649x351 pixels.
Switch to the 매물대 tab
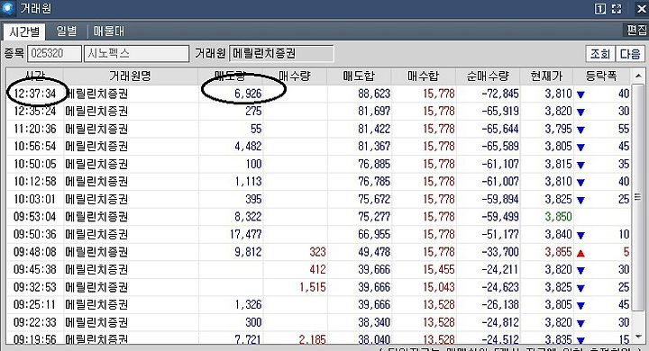[x=108, y=31]
